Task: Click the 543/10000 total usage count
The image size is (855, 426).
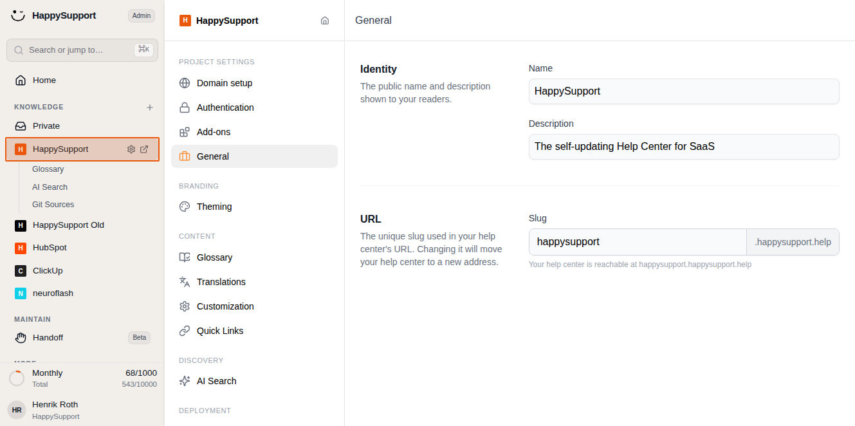Action: point(140,384)
